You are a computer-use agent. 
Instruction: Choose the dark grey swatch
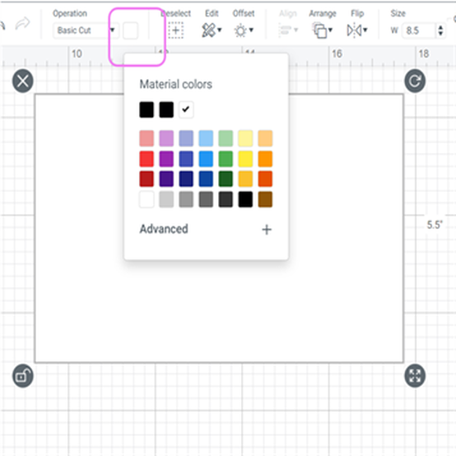point(206,199)
